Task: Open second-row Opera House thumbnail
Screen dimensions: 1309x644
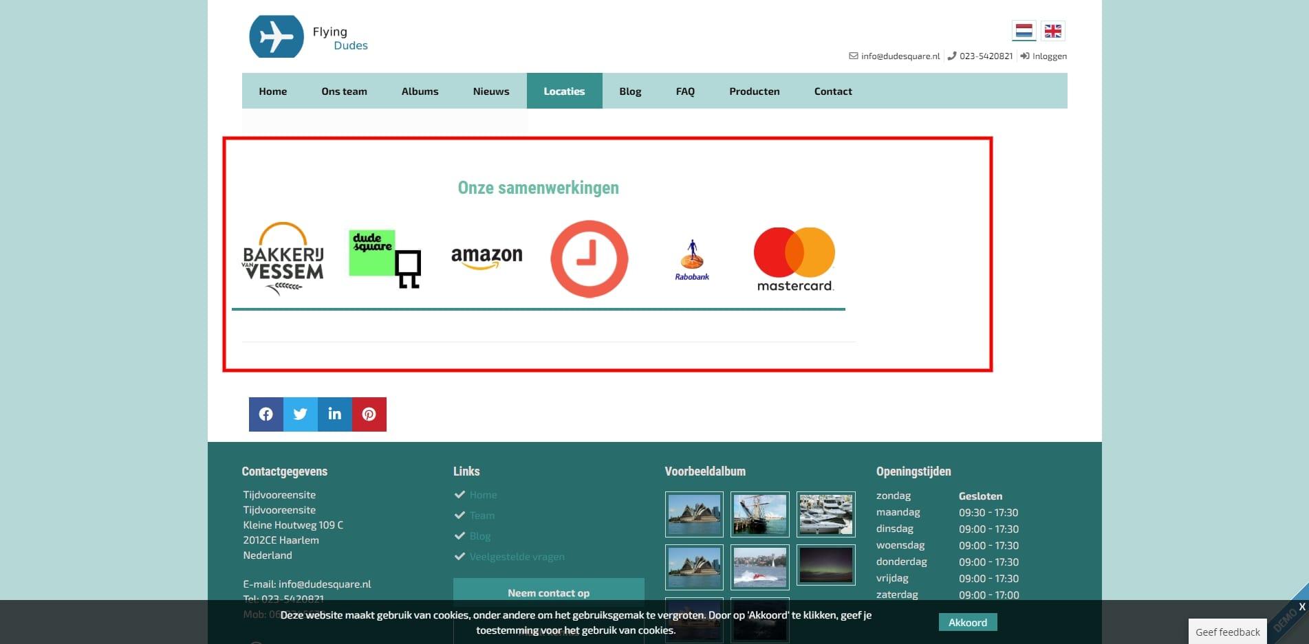Action: point(694,567)
